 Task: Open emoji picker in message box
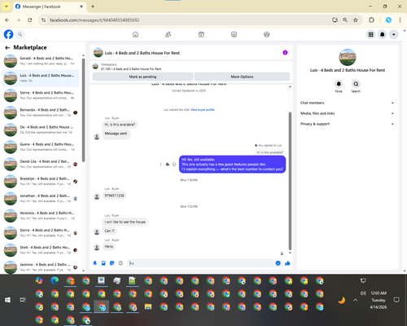[278, 263]
